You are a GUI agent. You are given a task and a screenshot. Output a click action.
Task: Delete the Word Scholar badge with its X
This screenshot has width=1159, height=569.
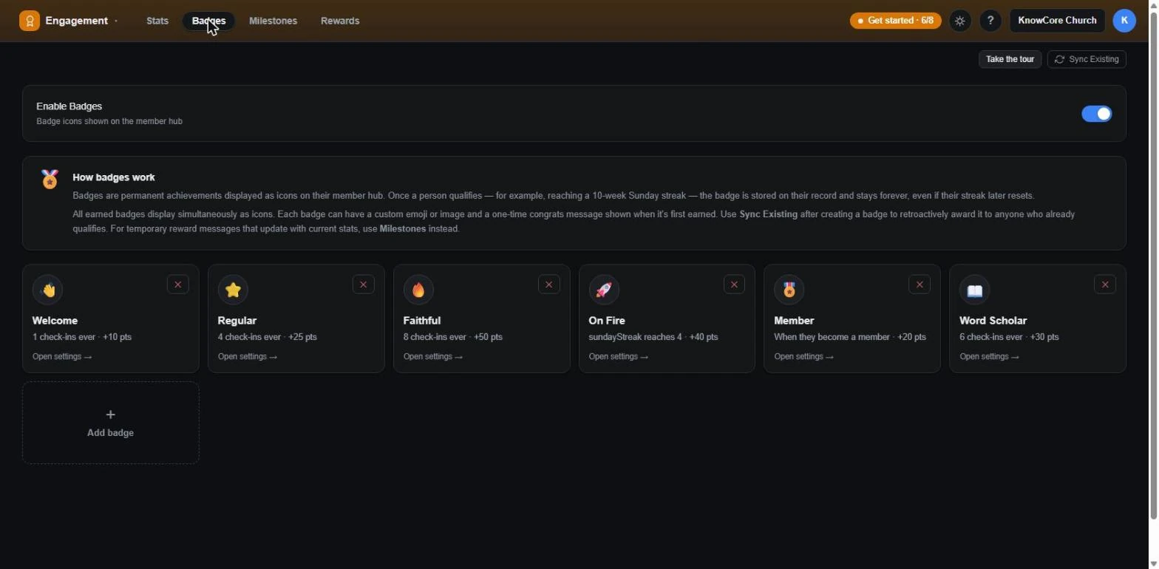pyautogui.click(x=1105, y=284)
